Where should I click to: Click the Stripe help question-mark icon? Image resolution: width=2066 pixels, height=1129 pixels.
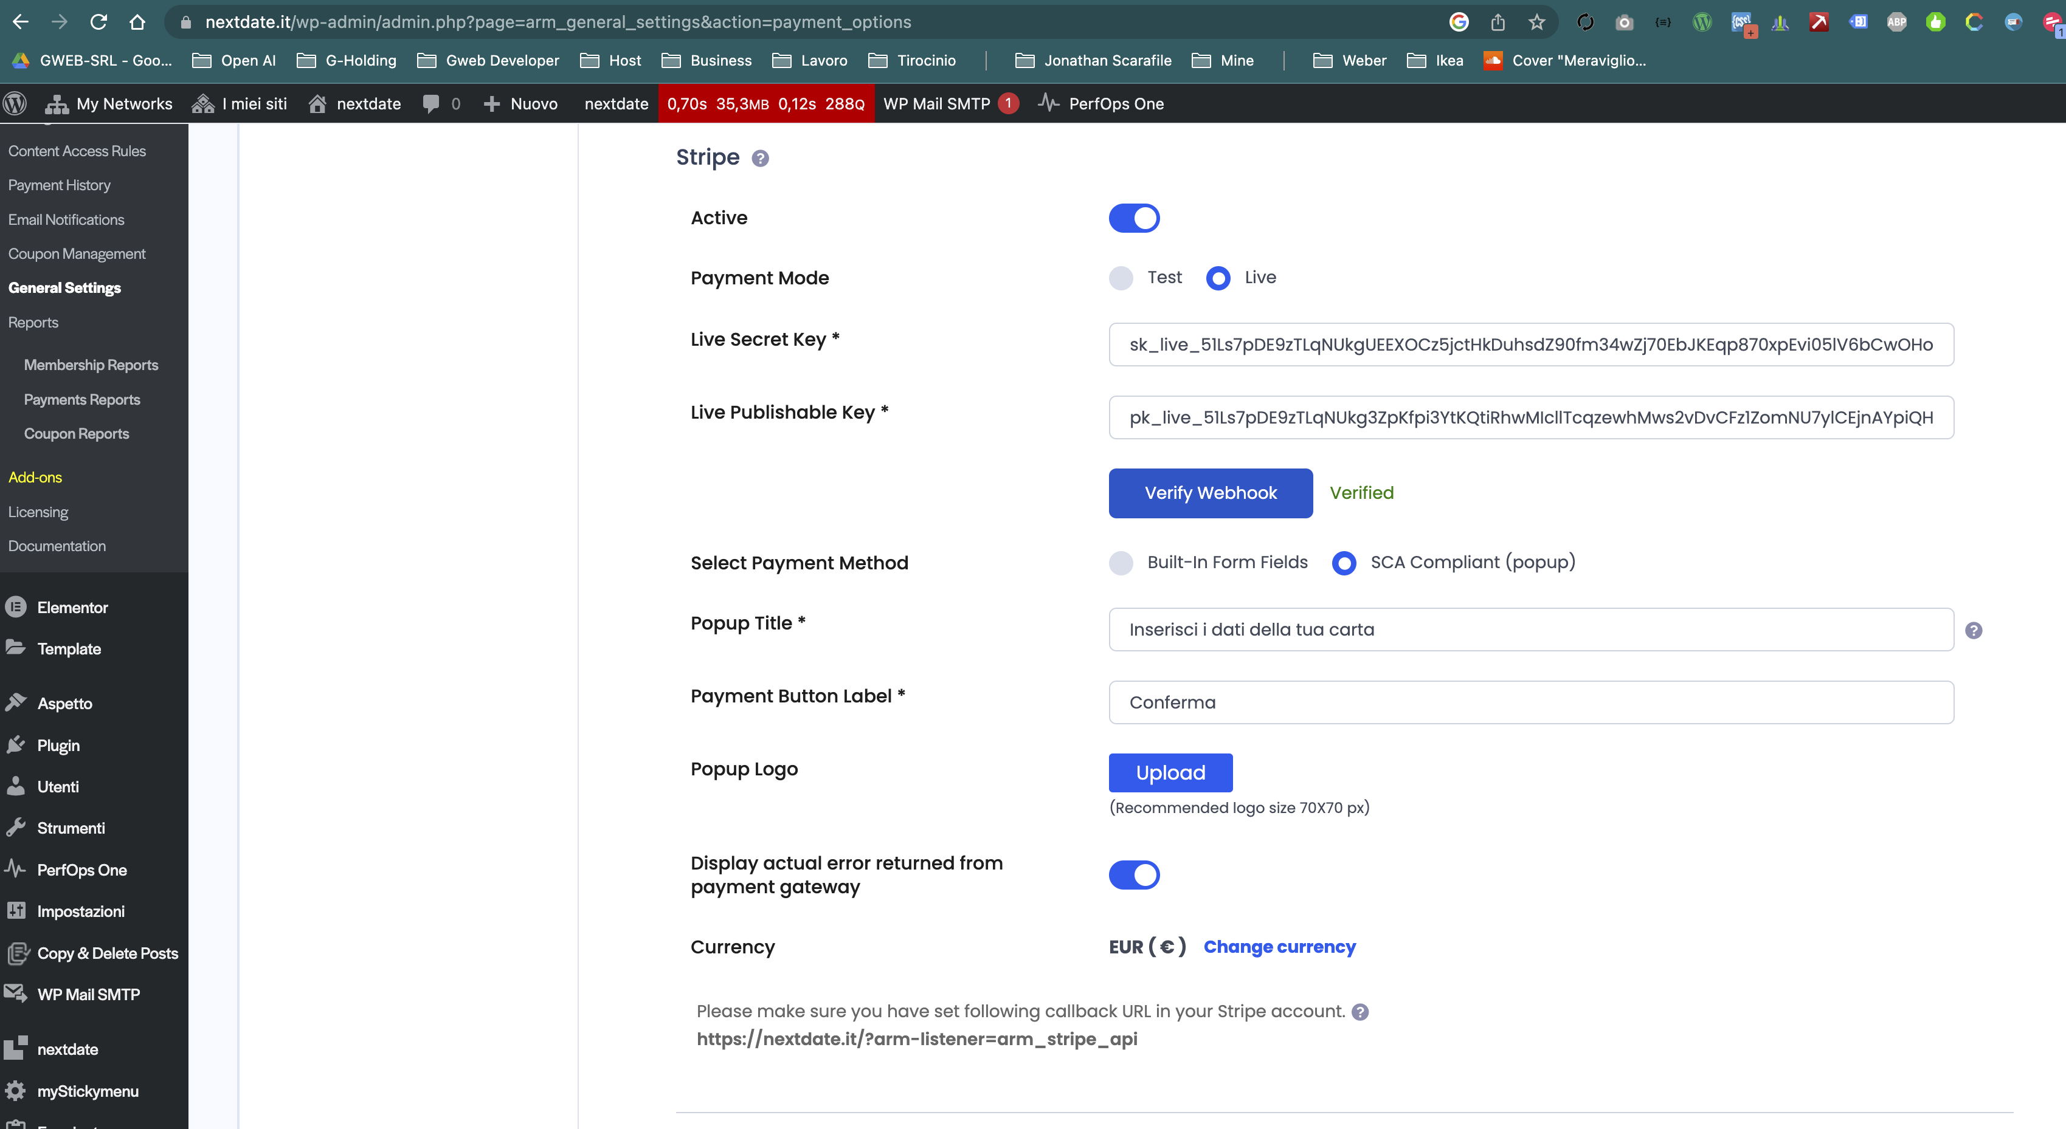point(759,159)
